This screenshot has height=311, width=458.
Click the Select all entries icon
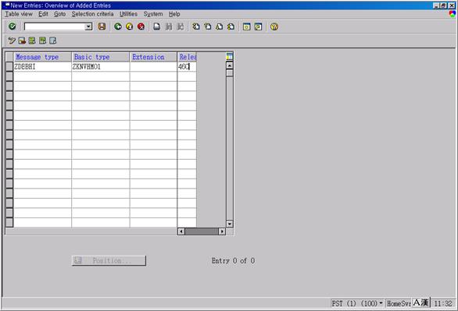point(32,41)
